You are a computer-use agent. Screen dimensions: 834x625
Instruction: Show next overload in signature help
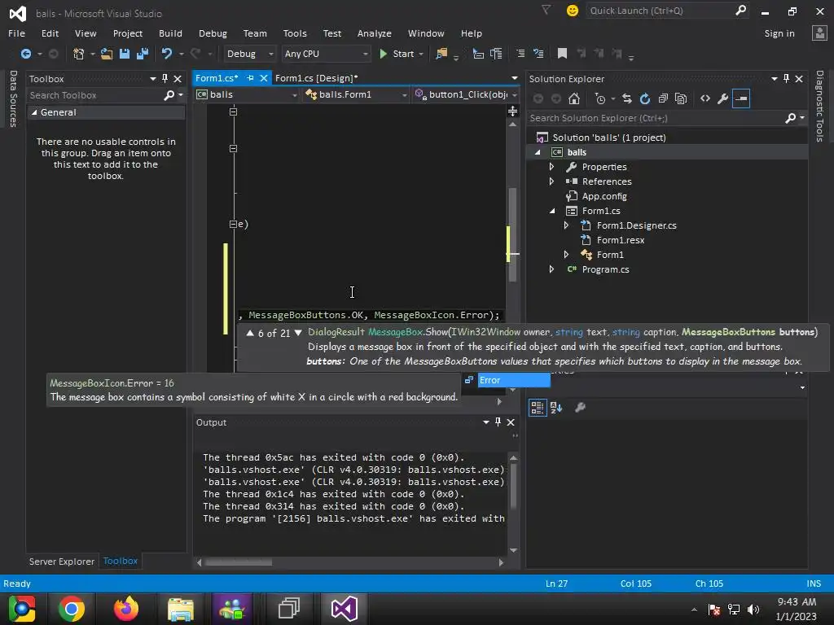[x=298, y=333]
